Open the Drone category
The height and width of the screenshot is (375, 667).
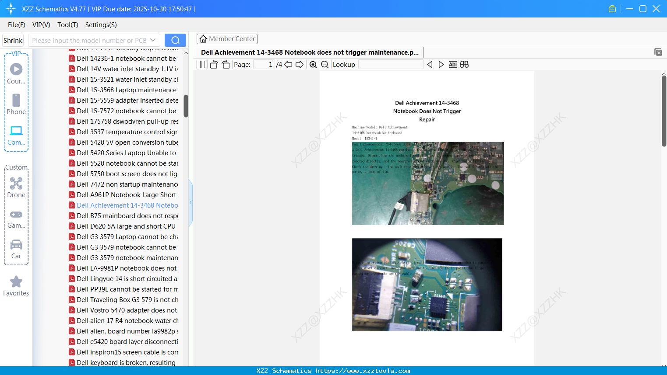tap(16, 187)
